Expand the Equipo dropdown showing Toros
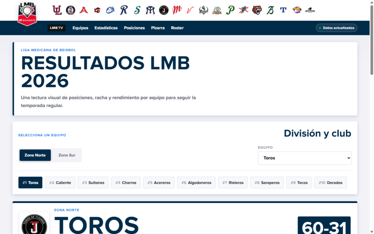The height and width of the screenshot is (234, 374). coord(305,158)
